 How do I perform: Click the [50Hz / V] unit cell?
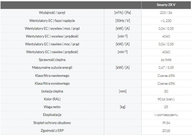123,21
